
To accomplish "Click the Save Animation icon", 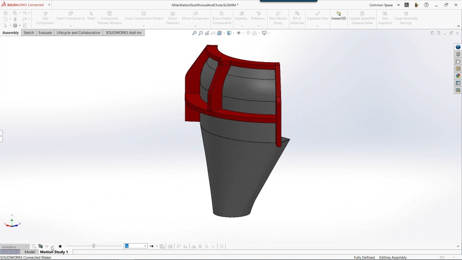I will [162, 246].
